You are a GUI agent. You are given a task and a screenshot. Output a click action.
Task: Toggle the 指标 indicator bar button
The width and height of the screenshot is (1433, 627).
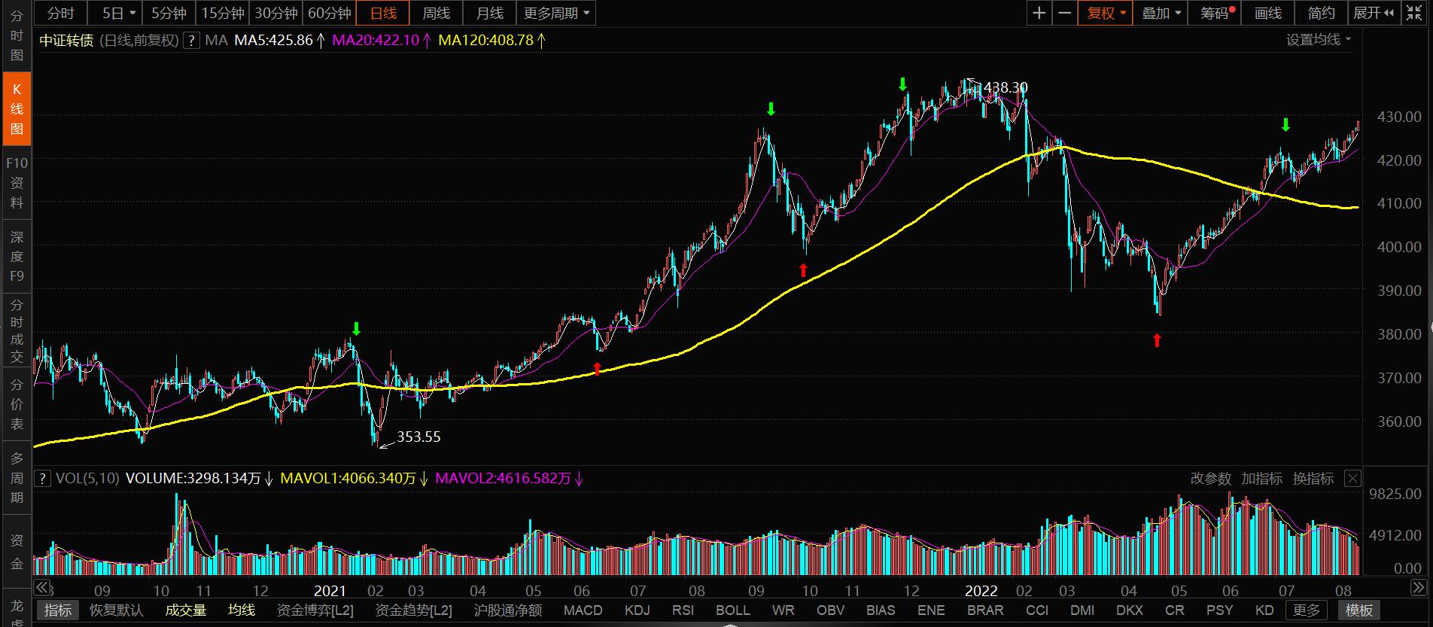click(x=58, y=610)
